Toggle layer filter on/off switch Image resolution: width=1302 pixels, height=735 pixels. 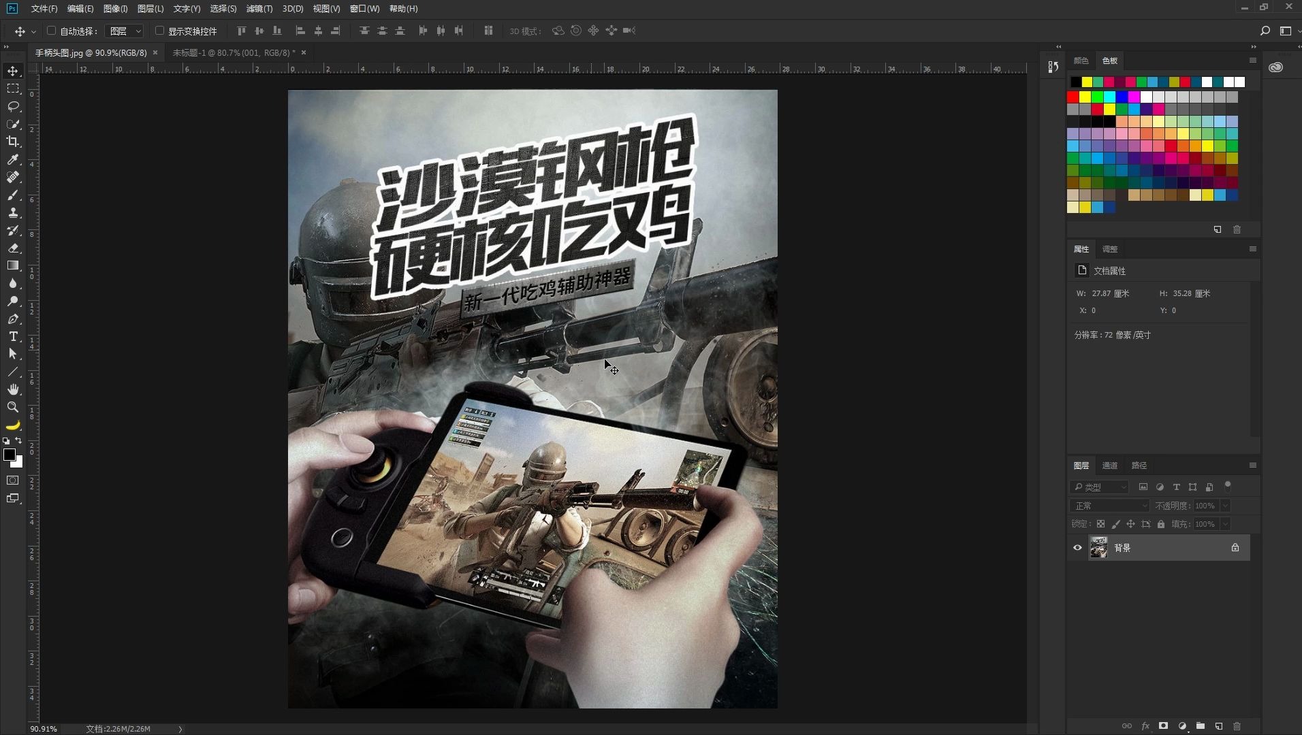1228,486
